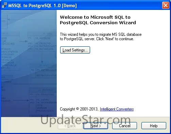Click the wizard welcome heading text
Viewport: 171px width, 134px height.
[98, 20]
